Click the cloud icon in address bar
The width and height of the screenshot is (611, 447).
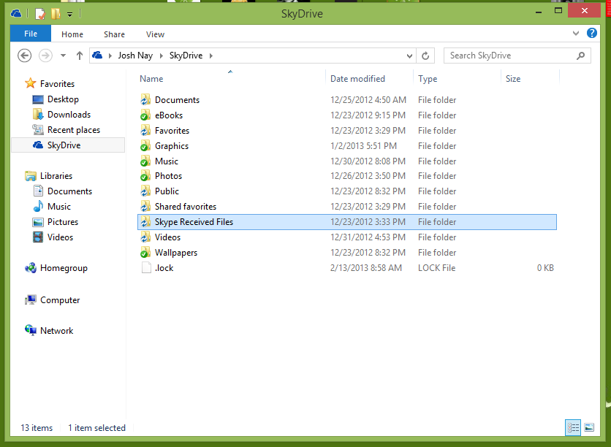pyautogui.click(x=97, y=56)
